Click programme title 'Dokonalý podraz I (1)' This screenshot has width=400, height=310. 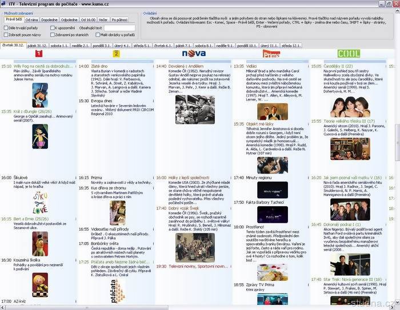(x=342, y=224)
